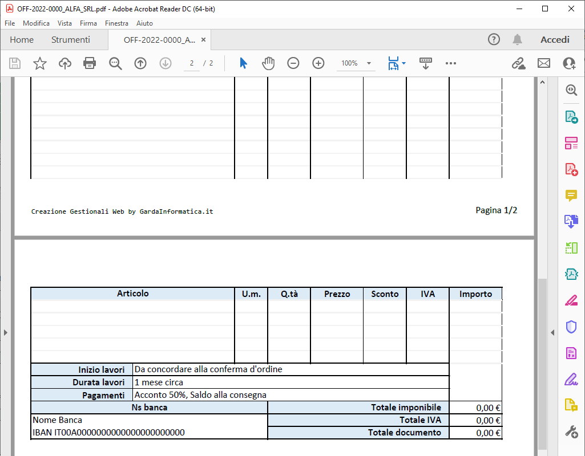Send file by email envelope icon
585x456 pixels.
click(544, 63)
